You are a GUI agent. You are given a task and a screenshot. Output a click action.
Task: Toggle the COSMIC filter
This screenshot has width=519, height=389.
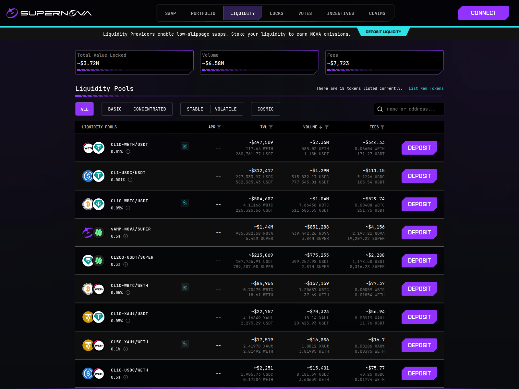(266, 109)
